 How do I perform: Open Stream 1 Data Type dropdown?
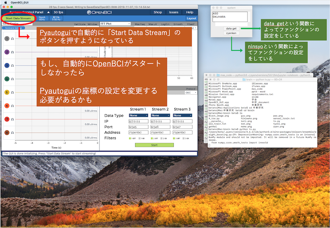click(x=138, y=115)
